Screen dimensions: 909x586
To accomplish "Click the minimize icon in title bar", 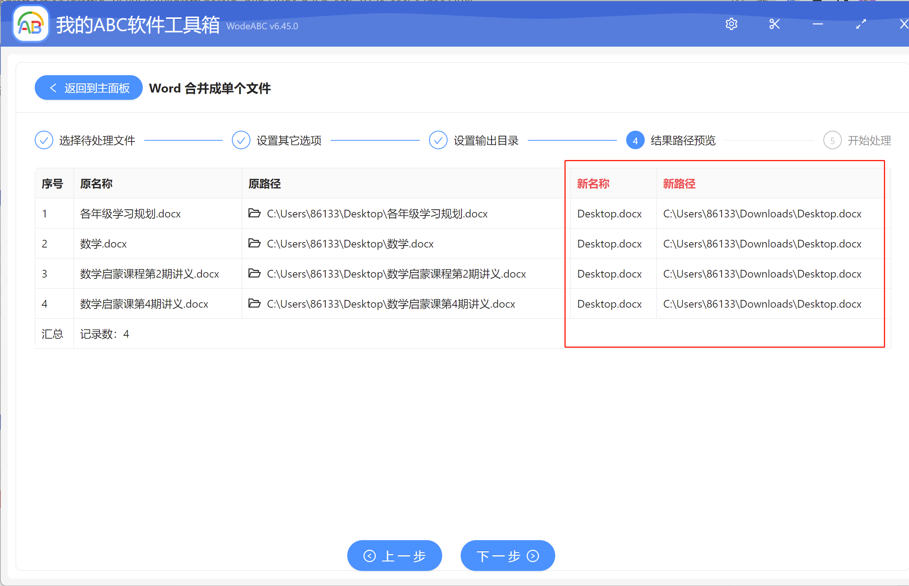I will click(x=818, y=24).
